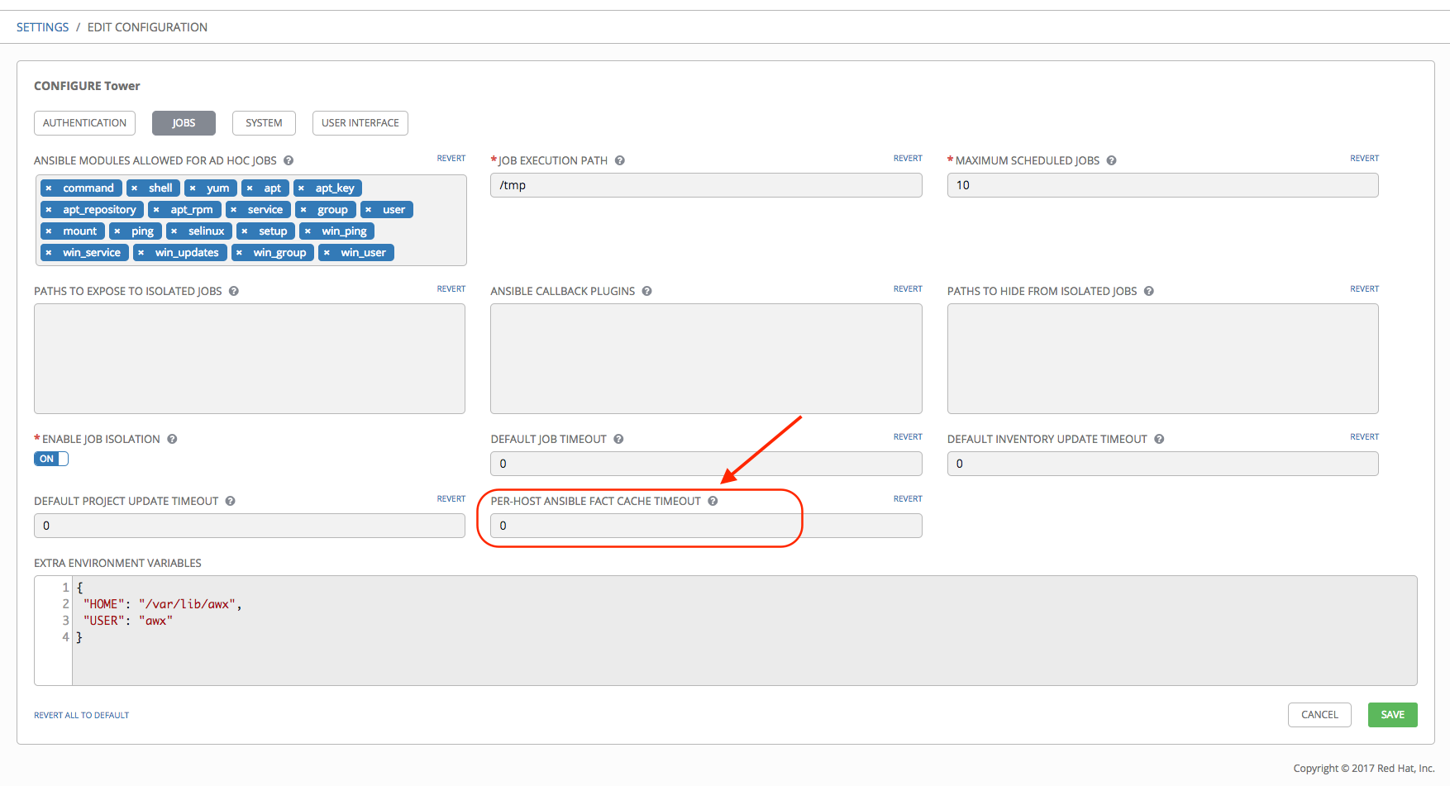Click the Ansible Callback Plugins textarea
Image resolution: width=1450 pixels, height=786 pixels.
point(706,359)
